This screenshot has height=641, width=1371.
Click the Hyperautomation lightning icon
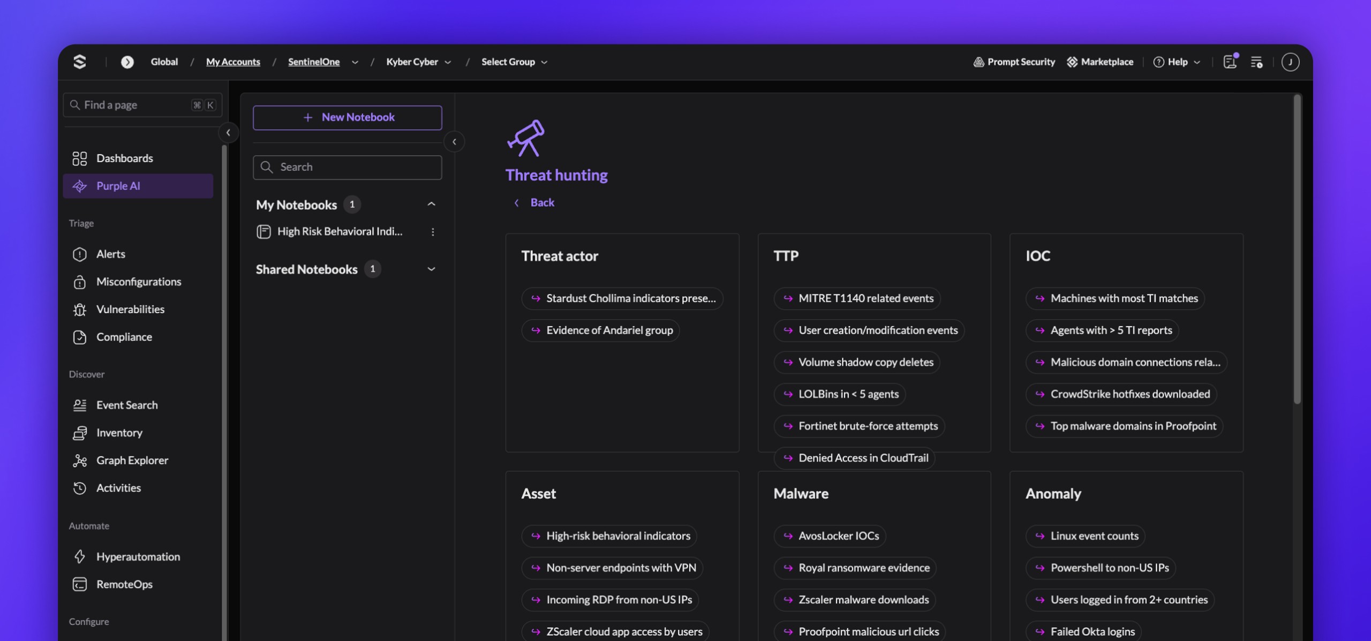click(x=79, y=556)
